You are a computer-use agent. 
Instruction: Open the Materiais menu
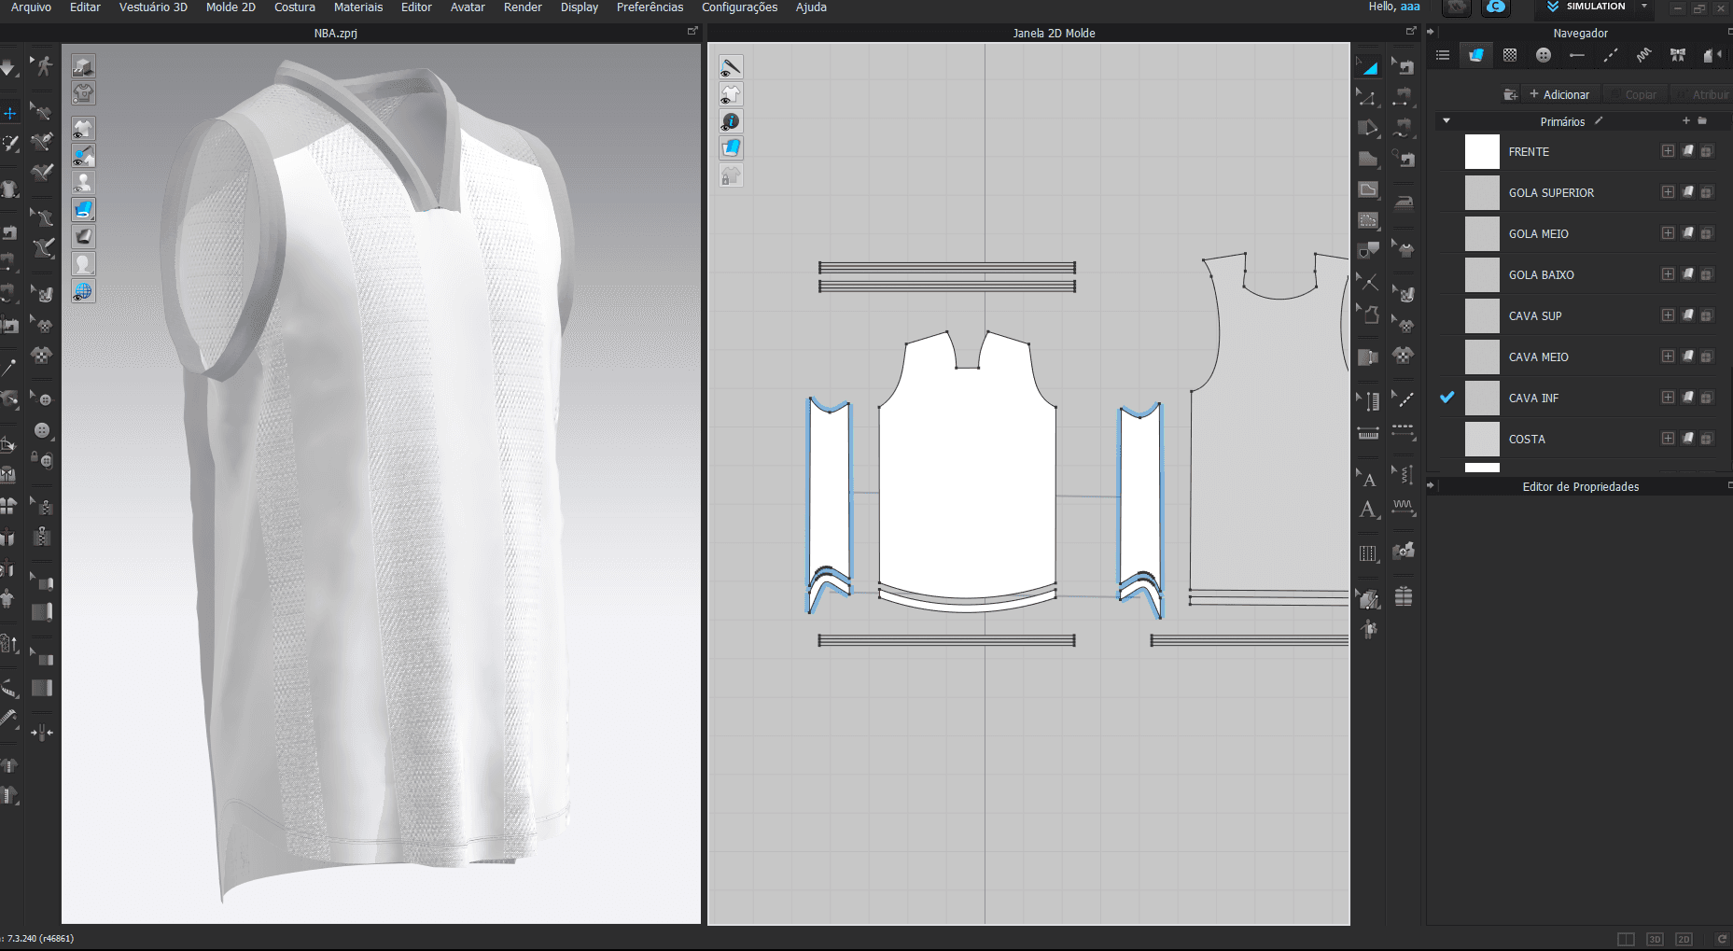358,7
